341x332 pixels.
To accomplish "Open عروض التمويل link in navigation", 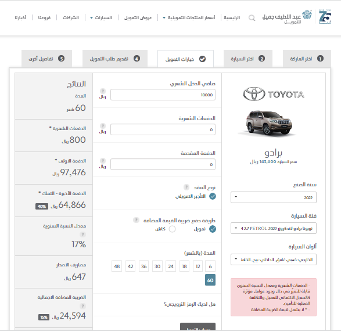I will click(x=138, y=18).
